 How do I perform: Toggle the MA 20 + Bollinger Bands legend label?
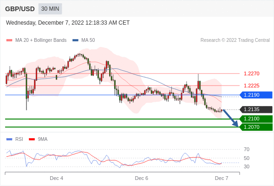click(x=41, y=40)
